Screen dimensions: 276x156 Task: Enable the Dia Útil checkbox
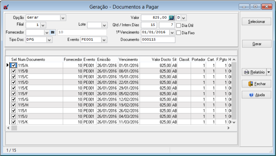pyautogui.click(x=179, y=26)
